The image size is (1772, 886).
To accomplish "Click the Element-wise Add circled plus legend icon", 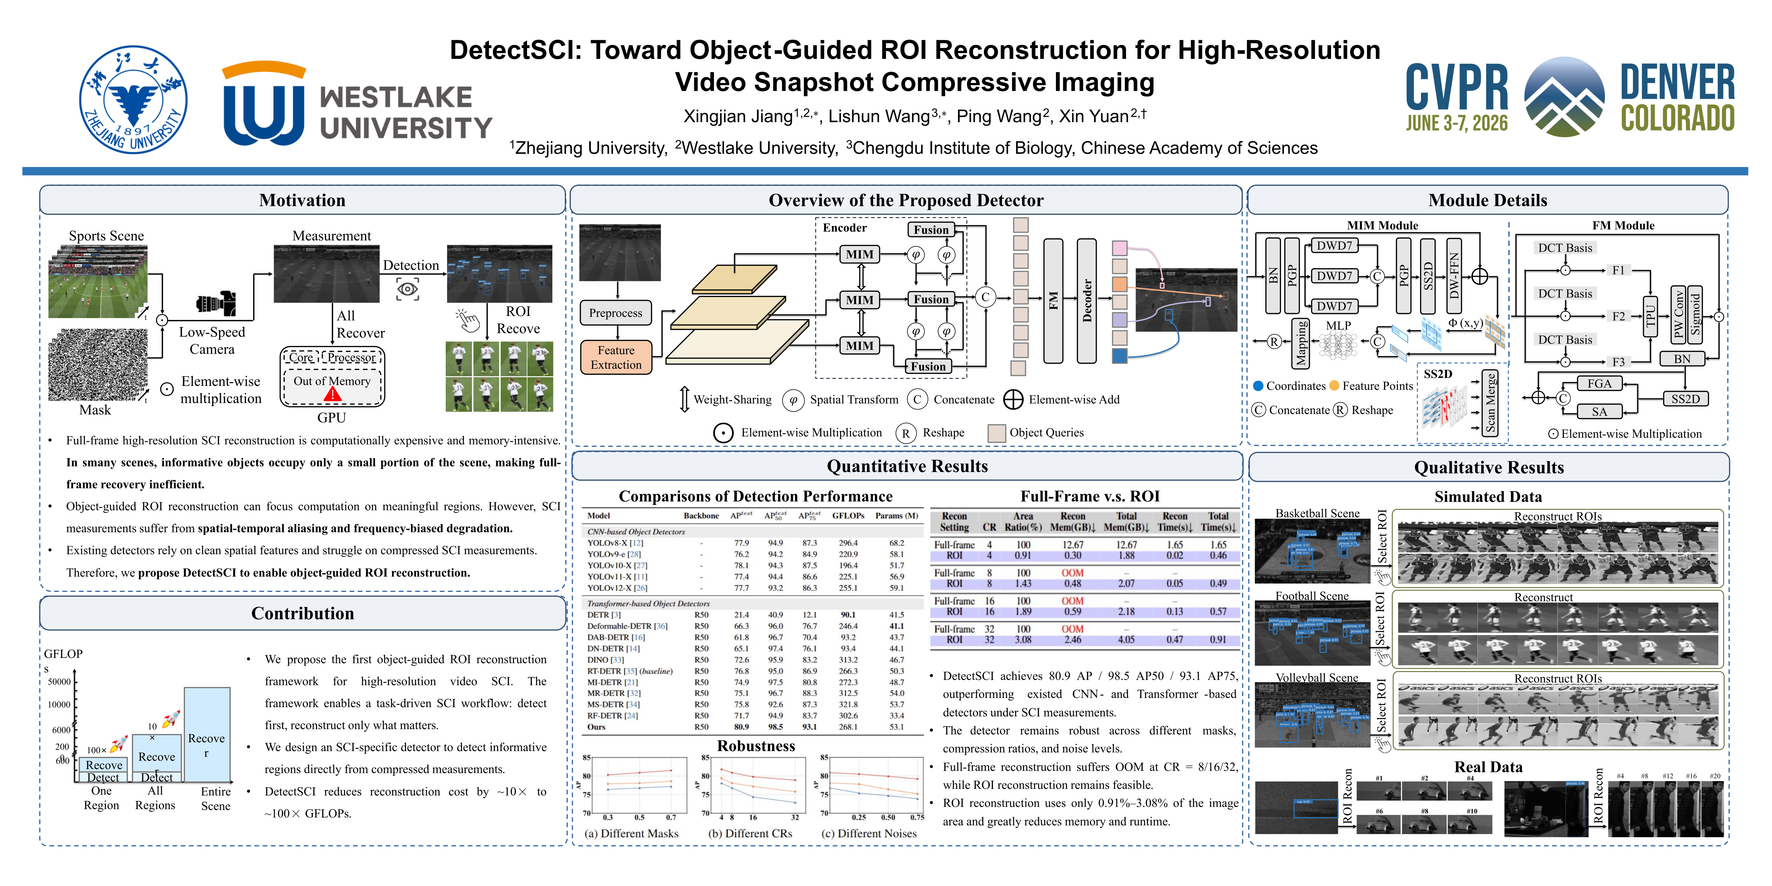I will [1013, 400].
